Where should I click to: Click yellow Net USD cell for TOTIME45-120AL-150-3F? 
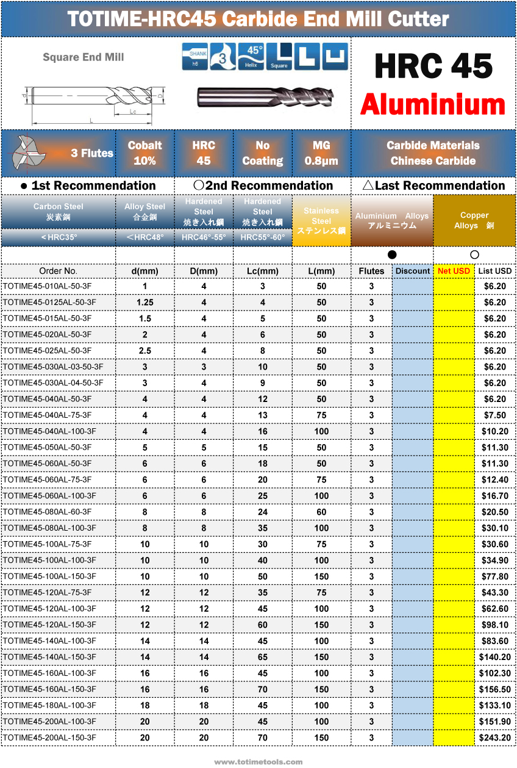[x=454, y=625]
